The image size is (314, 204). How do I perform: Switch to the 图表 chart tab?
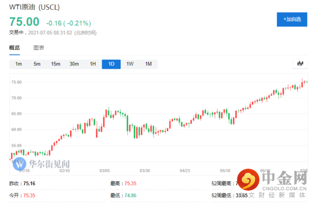(x=39, y=48)
